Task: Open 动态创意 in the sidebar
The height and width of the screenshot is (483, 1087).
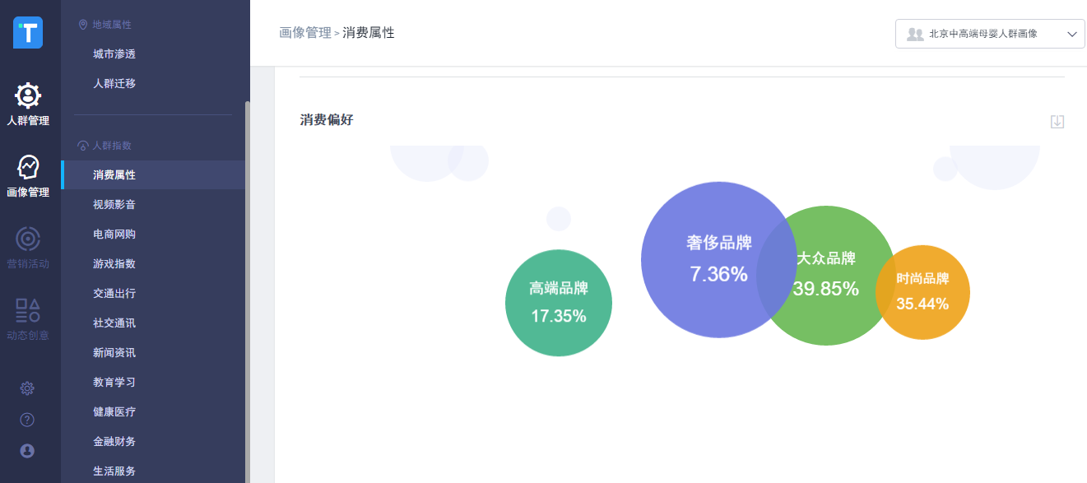Action: tap(28, 319)
